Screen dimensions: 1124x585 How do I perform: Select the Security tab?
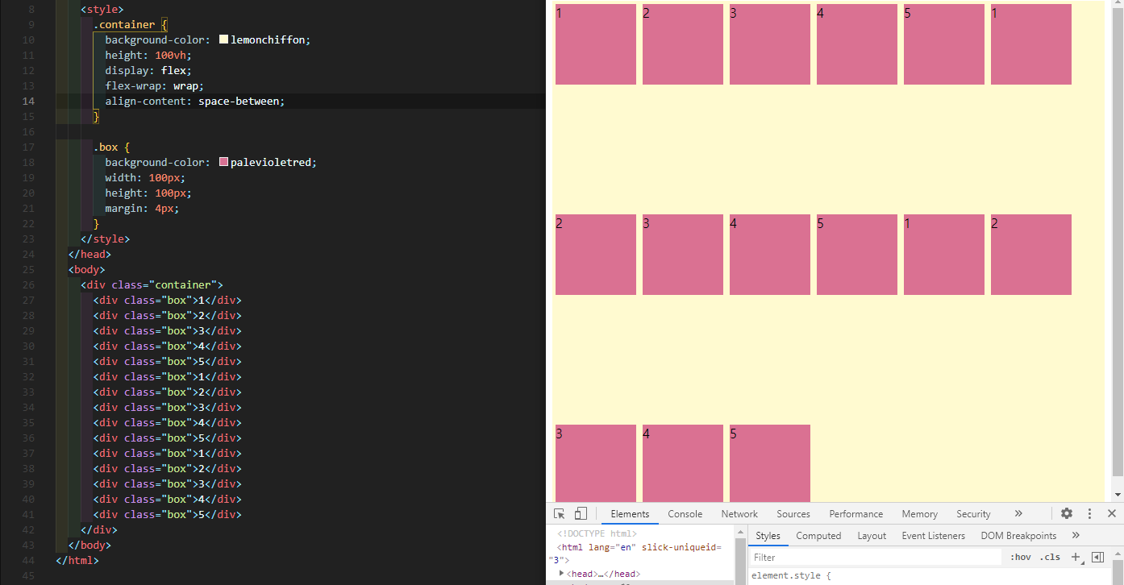pos(973,513)
